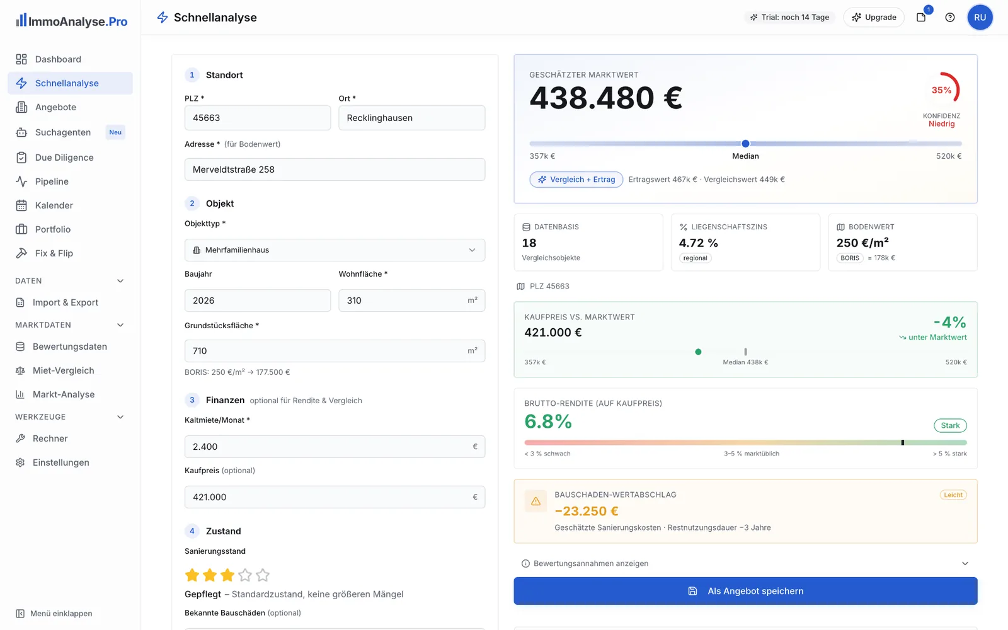Click Als Angebot speichern button
Viewport: 1008px width, 630px height.
tap(745, 591)
